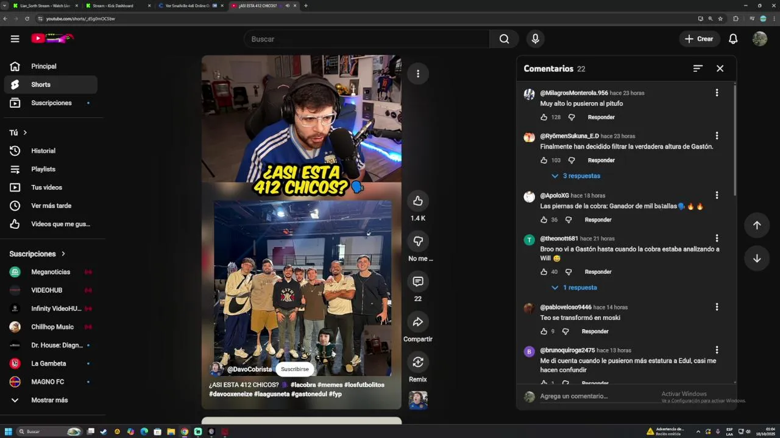
Task: Open the short's three-dot options menu
Action: coord(417,74)
